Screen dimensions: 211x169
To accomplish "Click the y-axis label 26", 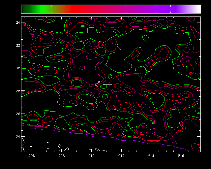I will point(18,114).
